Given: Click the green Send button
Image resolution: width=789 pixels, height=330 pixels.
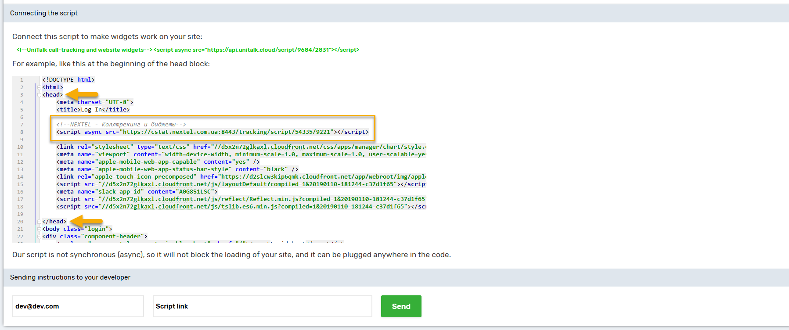Looking at the screenshot, I should [401, 306].
